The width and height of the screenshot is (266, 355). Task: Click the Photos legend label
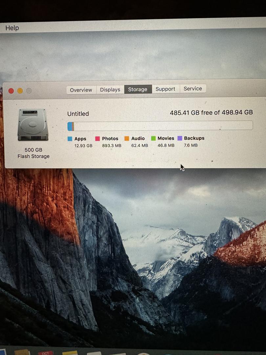110,138
